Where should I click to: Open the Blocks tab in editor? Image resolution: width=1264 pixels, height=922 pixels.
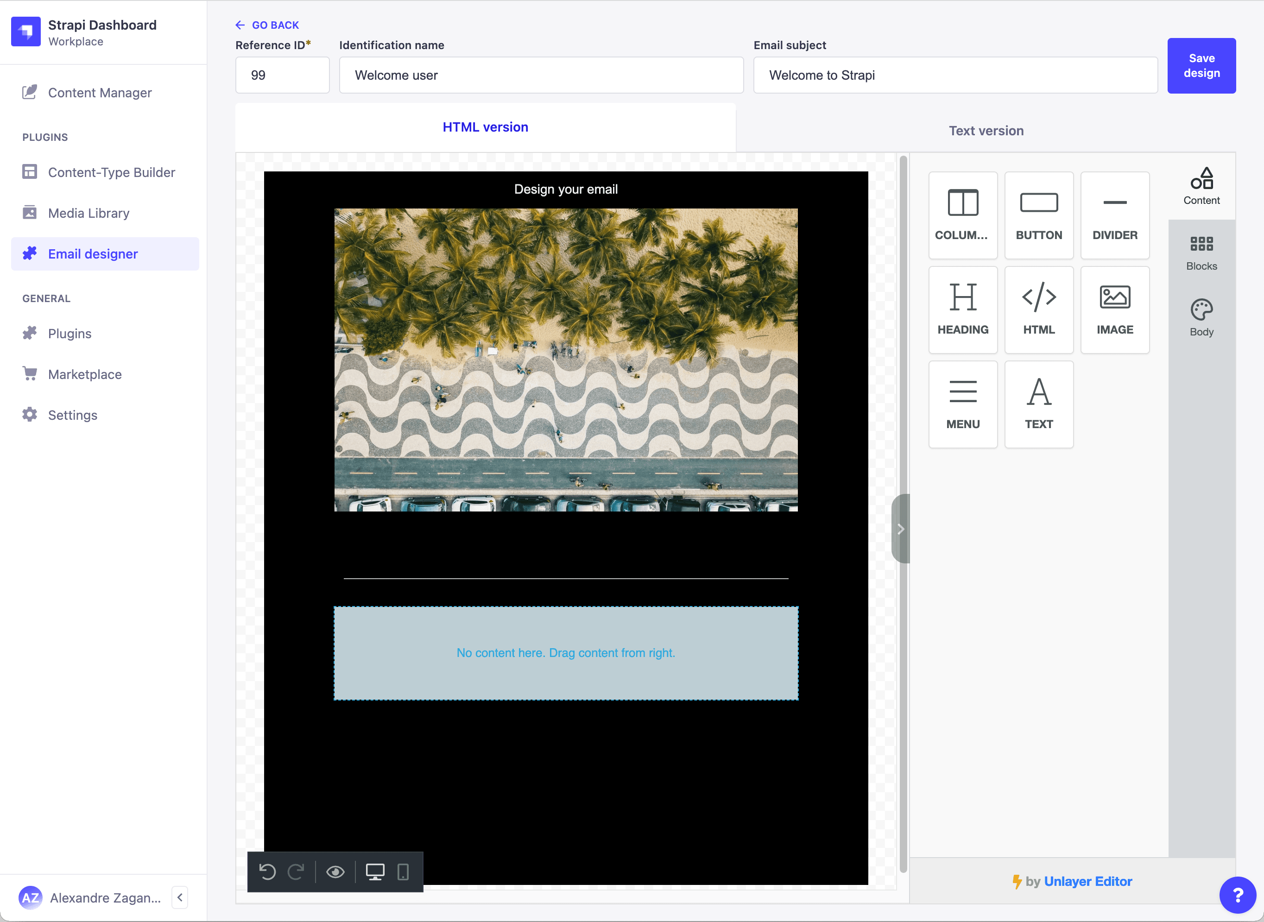1201,253
